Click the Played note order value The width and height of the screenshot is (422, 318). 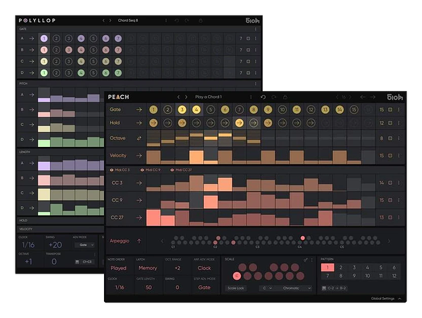[x=118, y=268]
